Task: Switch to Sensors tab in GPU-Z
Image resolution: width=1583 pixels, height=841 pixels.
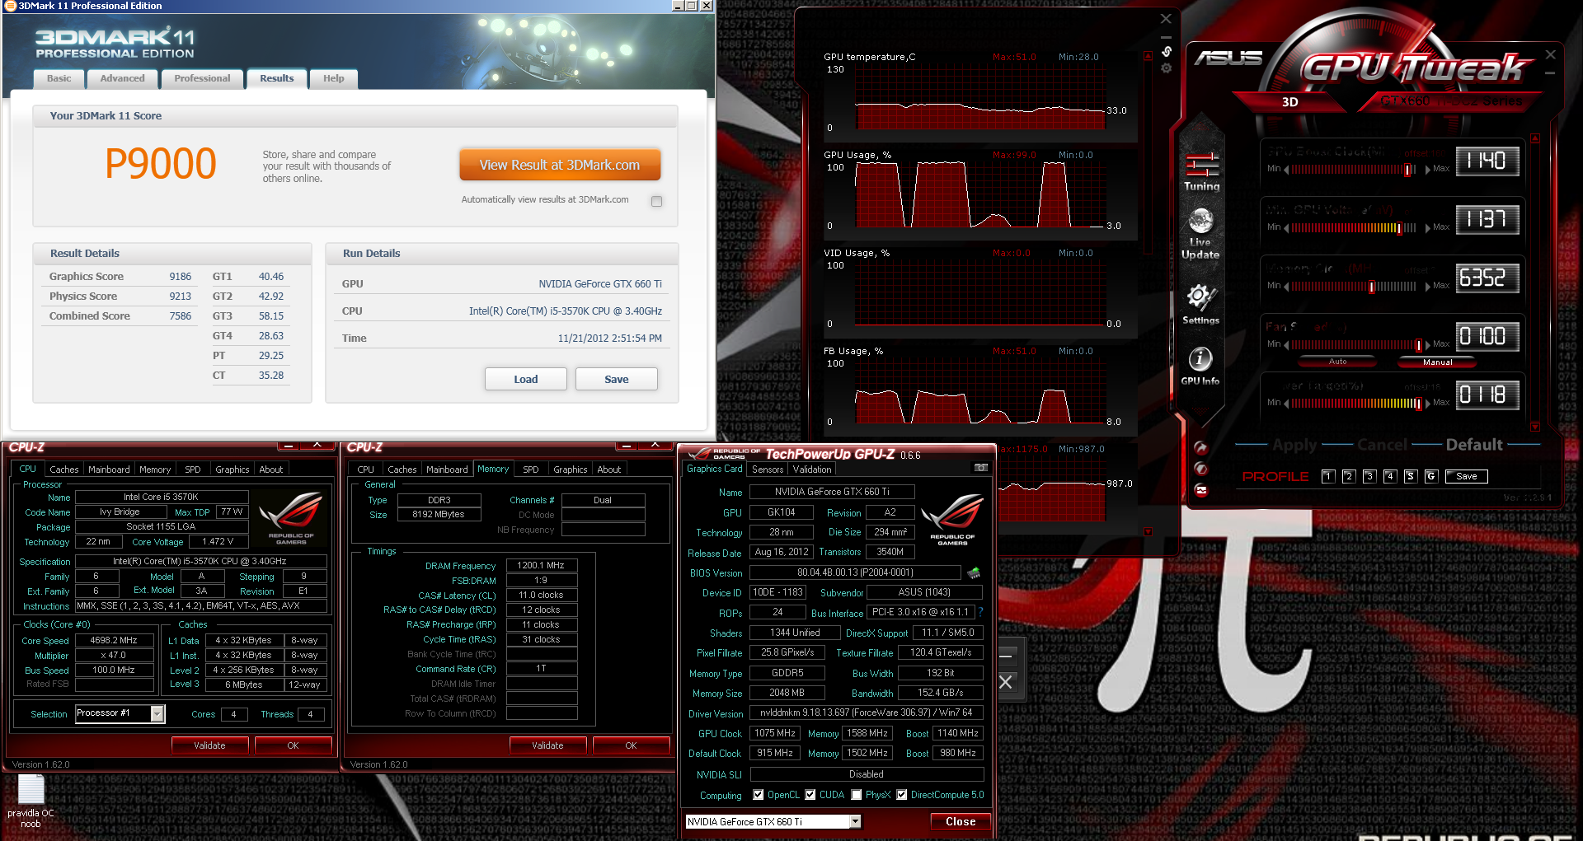Action: (768, 470)
